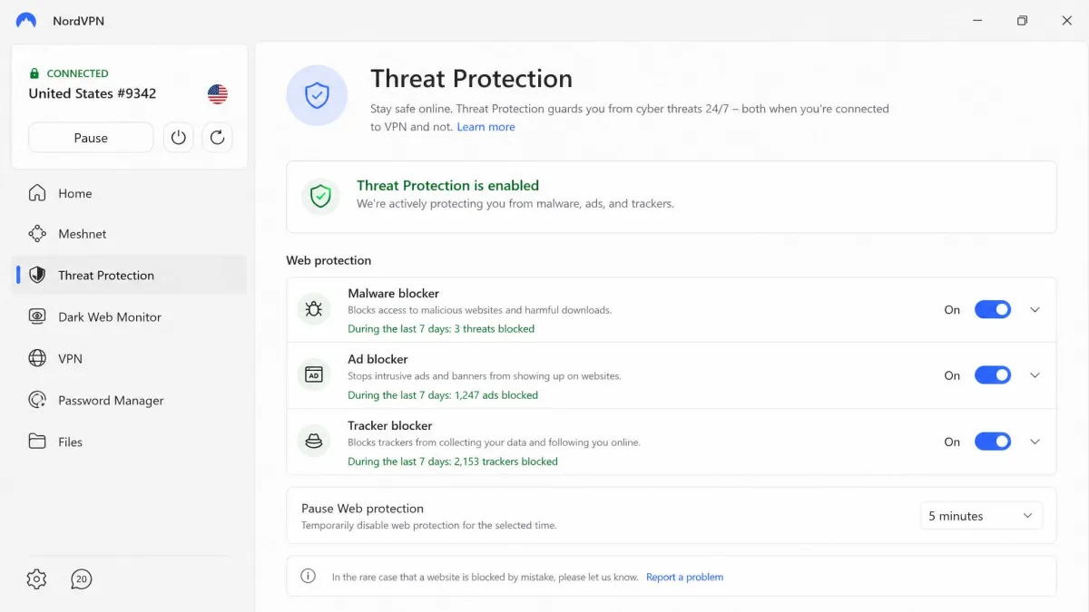Click 'Threat Protection is enabled' heading
Viewport: 1089px width, 612px height.
pyautogui.click(x=447, y=185)
